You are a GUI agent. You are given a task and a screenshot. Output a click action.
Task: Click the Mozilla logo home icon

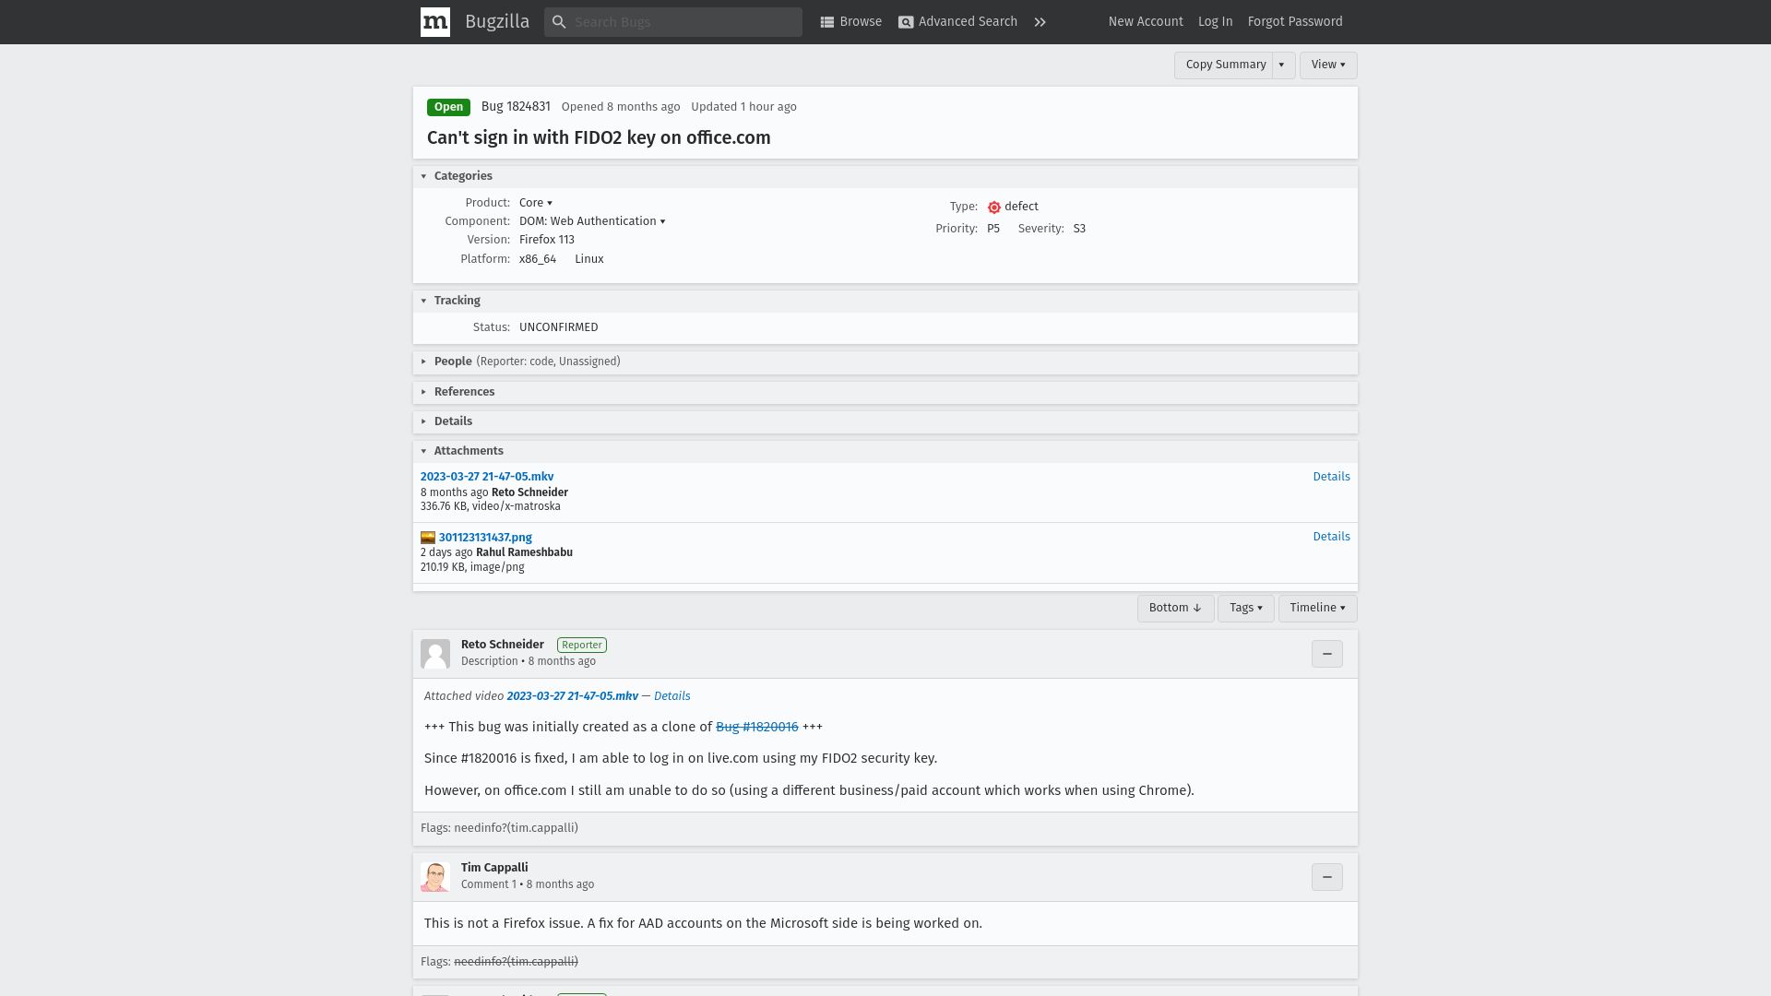(x=435, y=22)
